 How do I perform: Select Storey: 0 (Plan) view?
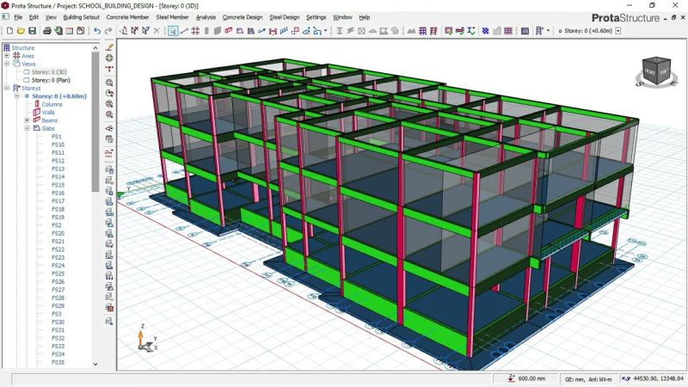pos(51,80)
